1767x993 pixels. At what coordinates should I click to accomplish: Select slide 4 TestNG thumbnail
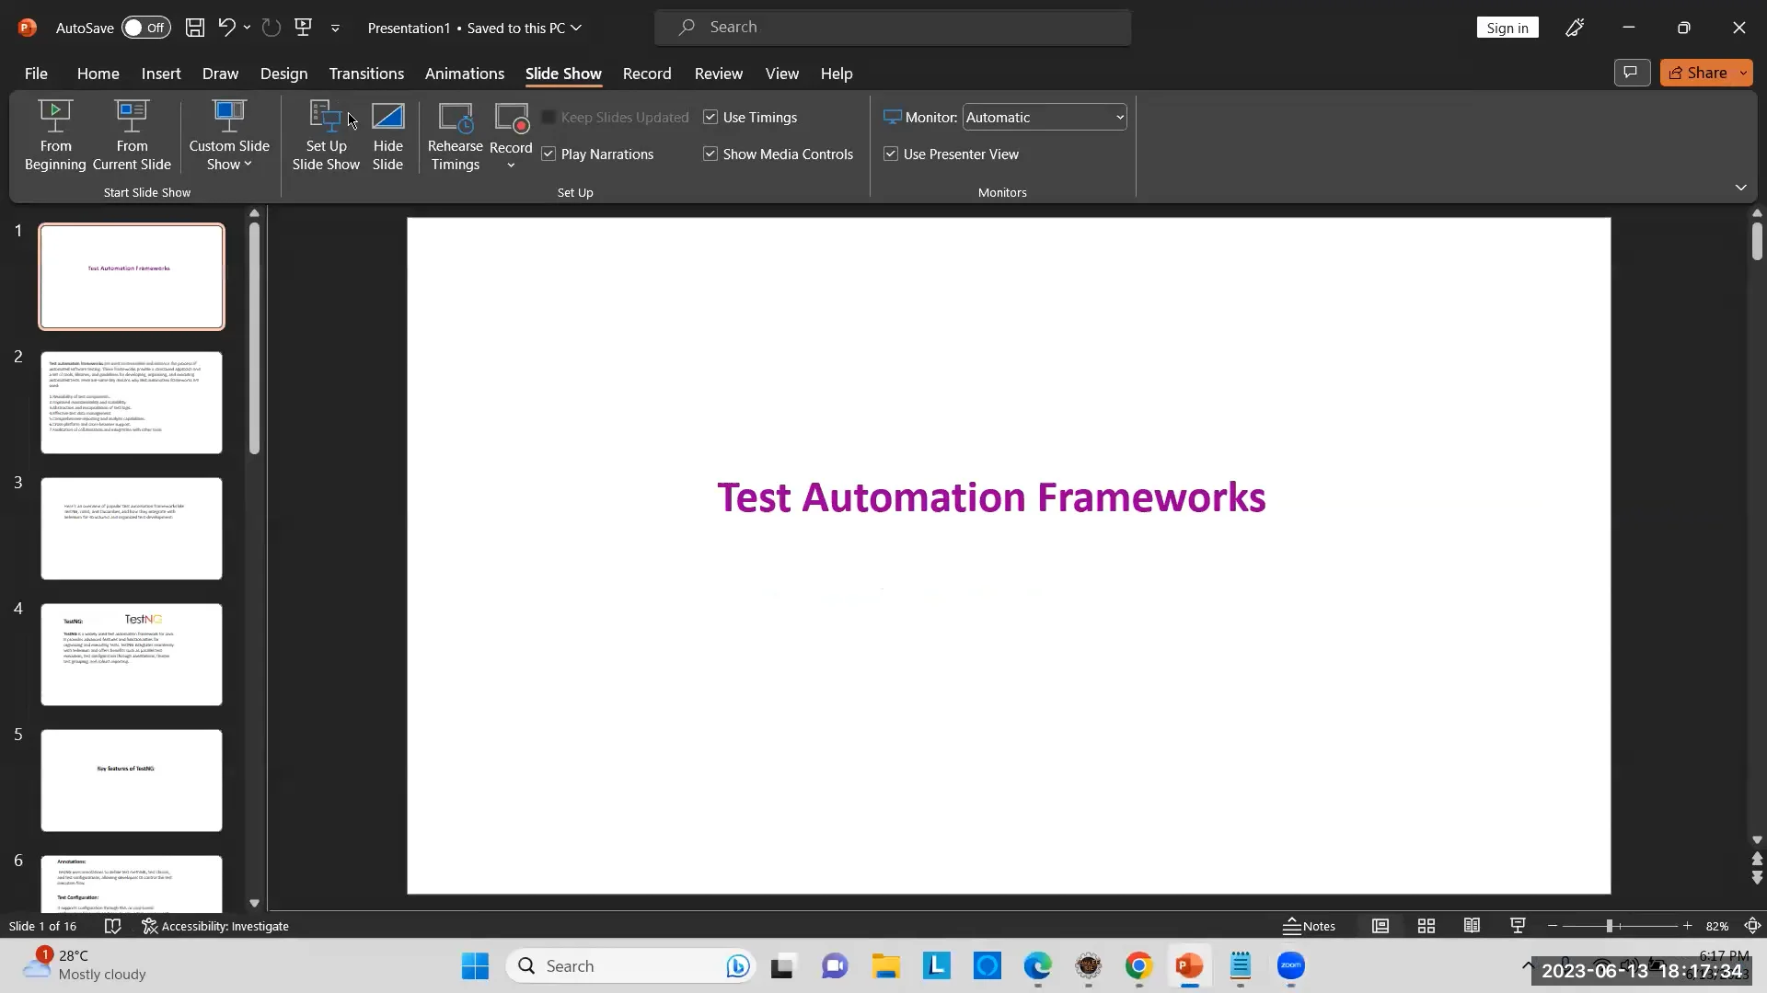pos(132,655)
